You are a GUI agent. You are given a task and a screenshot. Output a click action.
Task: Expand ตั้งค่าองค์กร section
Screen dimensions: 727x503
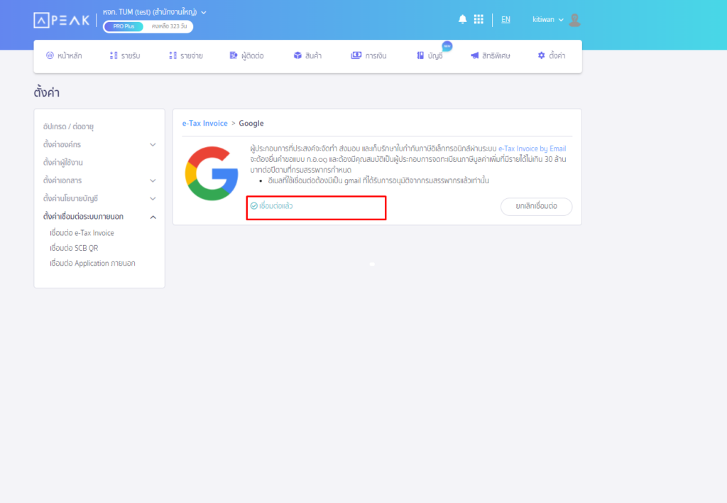tap(153, 145)
